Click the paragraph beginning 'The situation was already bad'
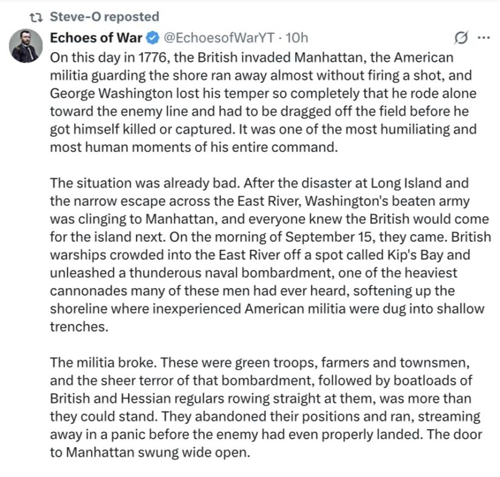 (270, 255)
